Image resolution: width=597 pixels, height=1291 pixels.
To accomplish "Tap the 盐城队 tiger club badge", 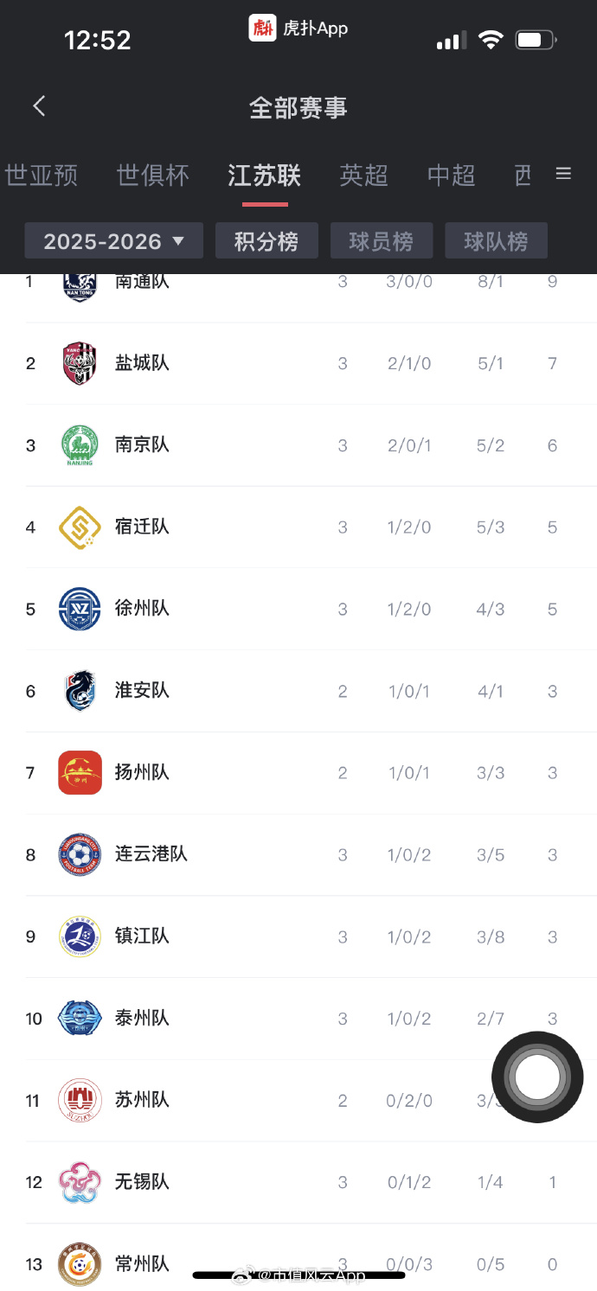I will click(x=80, y=363).
